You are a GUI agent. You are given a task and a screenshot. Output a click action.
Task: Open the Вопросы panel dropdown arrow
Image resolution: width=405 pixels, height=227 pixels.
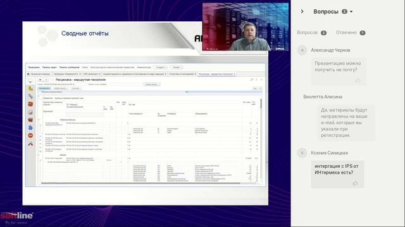point(351,11)
